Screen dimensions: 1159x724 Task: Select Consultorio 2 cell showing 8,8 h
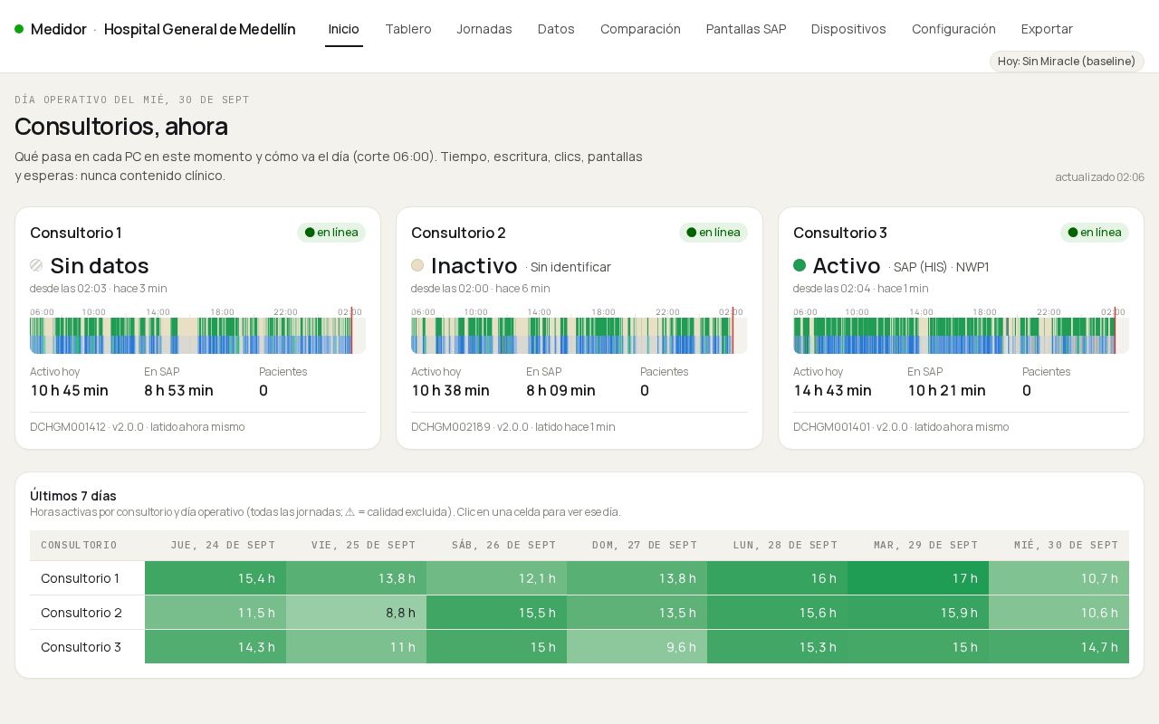(x=356, y=613)
